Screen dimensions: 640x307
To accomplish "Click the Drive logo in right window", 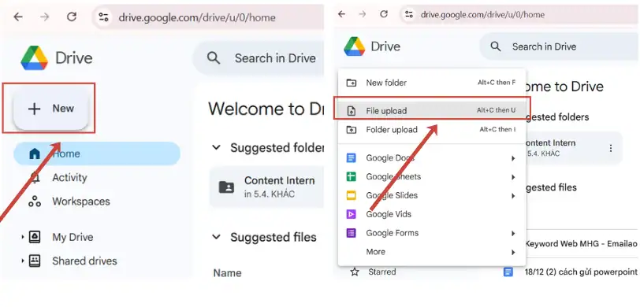I will (x=355, y=46).
